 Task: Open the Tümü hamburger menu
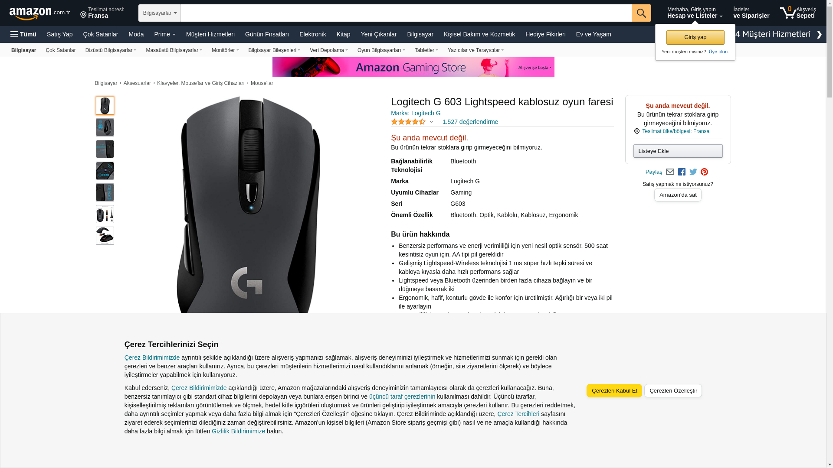click(x=23, y=34)
